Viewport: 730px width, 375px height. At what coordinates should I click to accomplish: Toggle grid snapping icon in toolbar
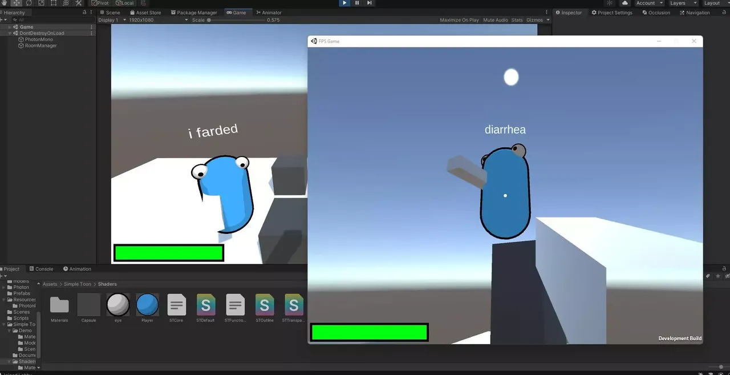coord(143,3)
